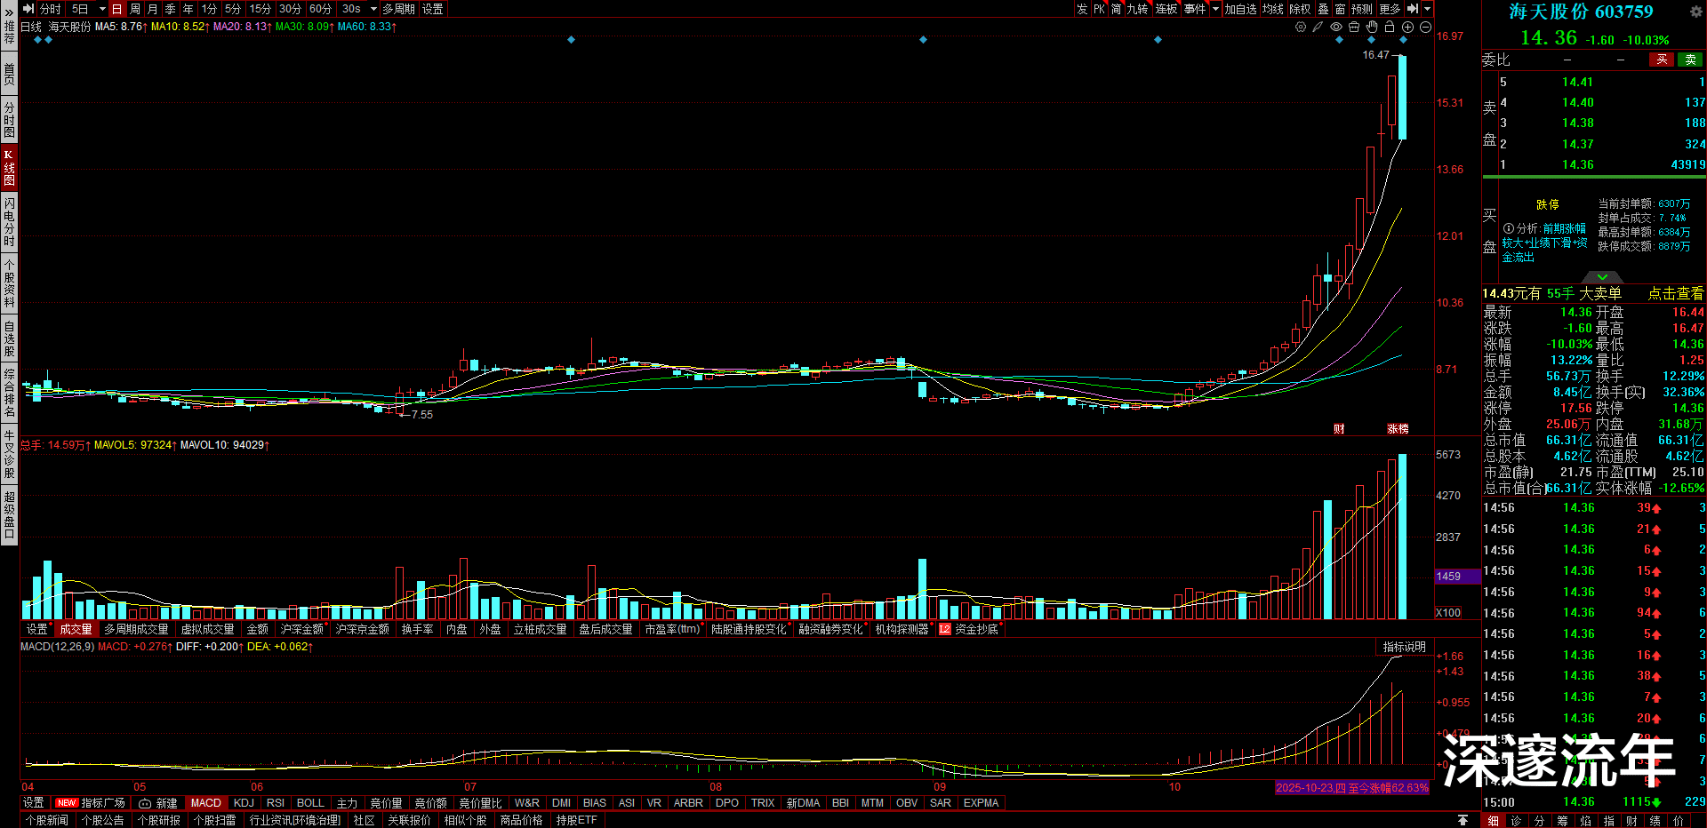Select the 换手率 turnover indicator tab
This screenshot has width=1707, height=828.
[417, 629]
